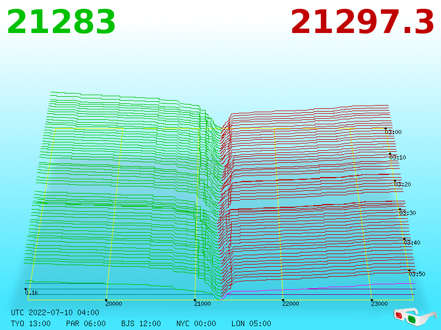Click the 0.1k volume scale label
Screen dimensions: 441x330
tap(31, 293)
